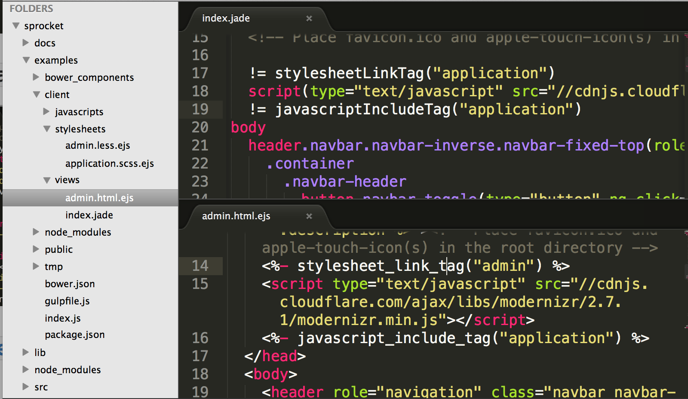Select the lib folder label
Screen dimensions: 688x399
tap(40, 353)
